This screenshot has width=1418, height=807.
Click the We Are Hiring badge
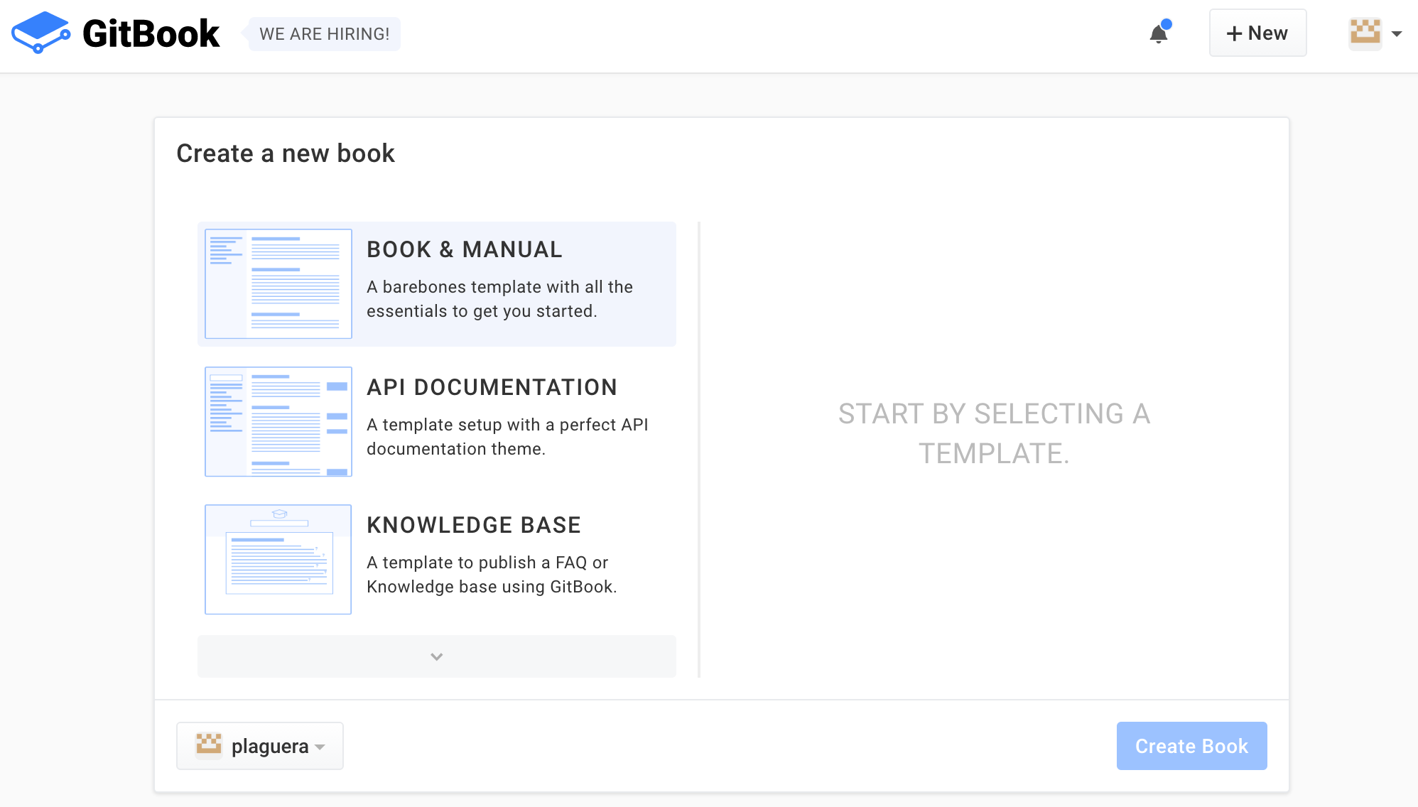pyautogui.click(x=324, y=33)
